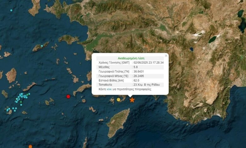The width and height of the screenshot is (246, 148).
Task: Close the earthquake info popup
Action: tap(165, 56)
